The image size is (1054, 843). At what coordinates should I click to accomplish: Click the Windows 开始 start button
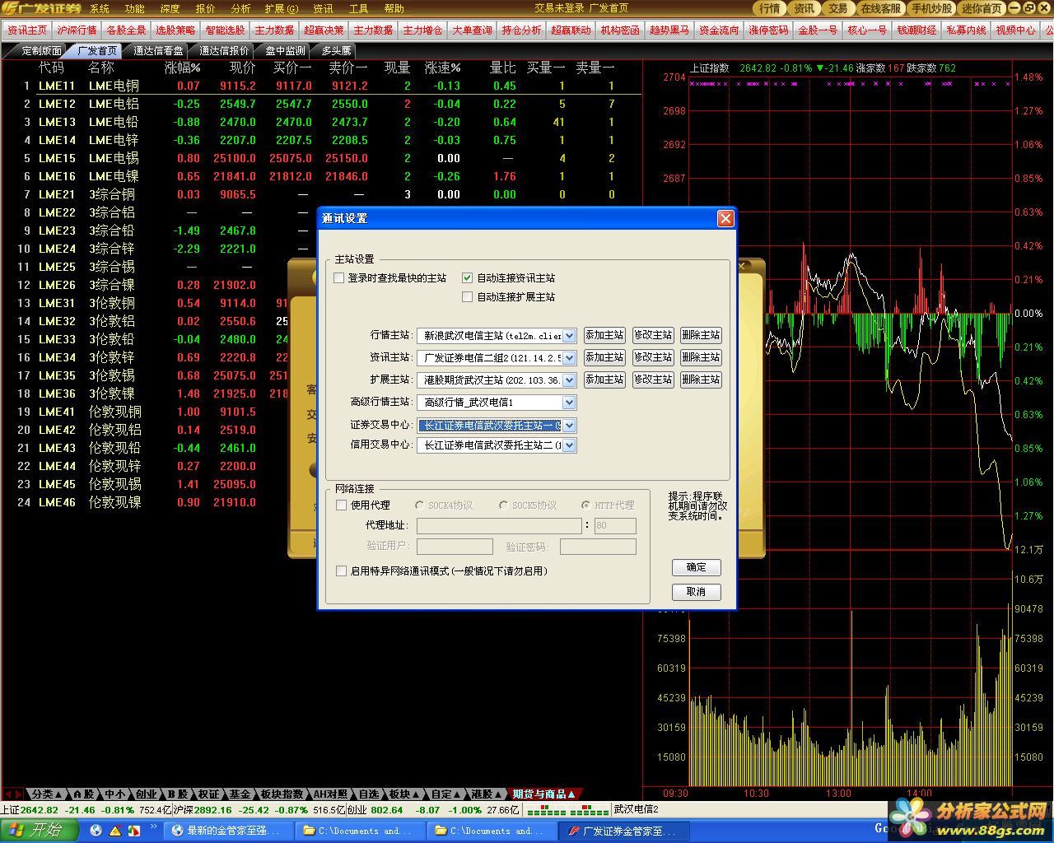39,830
